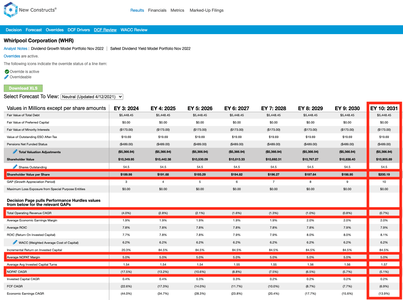The height and width of the screenshot is (300, 403).
Task: Click the Shareholder Value row label
Action: [21, 159]
